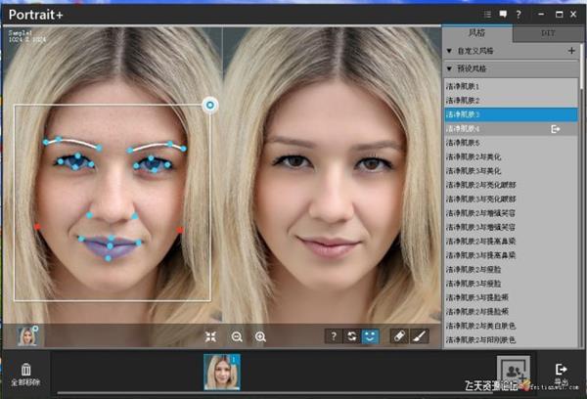The height and width of the screenshot is (399, 587).
Task: Collapse the 自定义风格 section
Action: coord(449,50)
